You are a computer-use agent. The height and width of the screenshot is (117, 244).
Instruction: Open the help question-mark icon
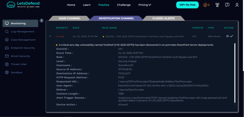(227, 5)
